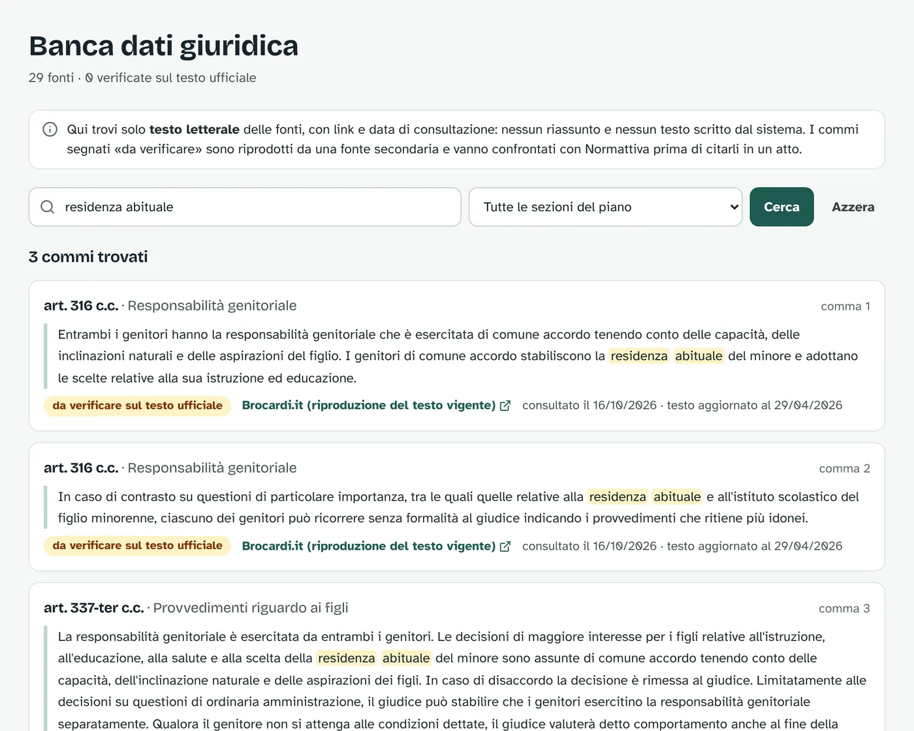Image resolution: width=914 pixels, height=731 pixels.
Task: Click the Azzera button
Action: (853, 207)
